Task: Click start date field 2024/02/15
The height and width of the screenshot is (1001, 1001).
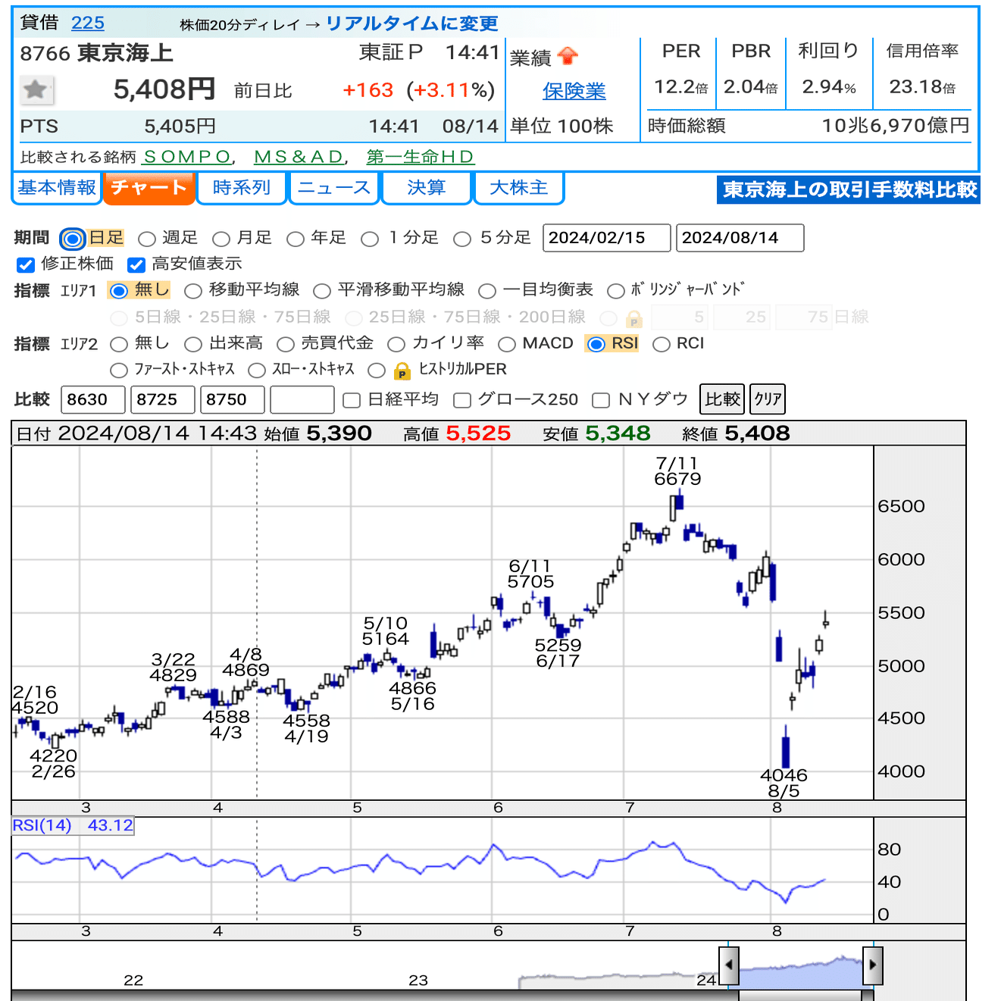Action: (607, 238)
